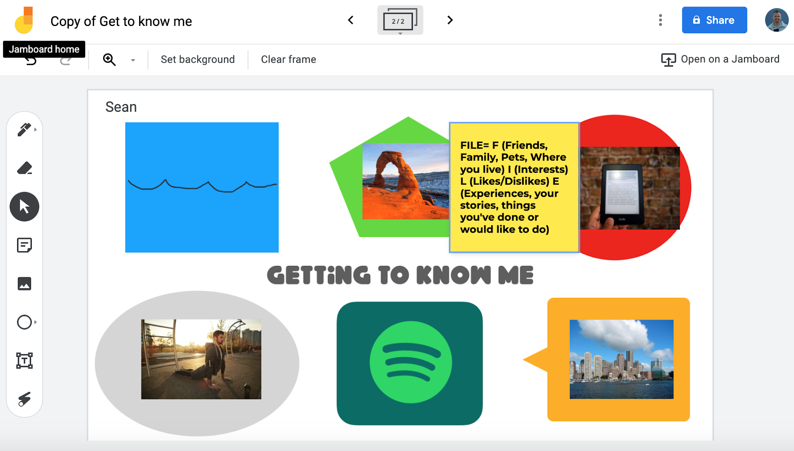The height and width of the screenshot is (451, 794).
Task: Click Clear frame
Action: point(288,59)
